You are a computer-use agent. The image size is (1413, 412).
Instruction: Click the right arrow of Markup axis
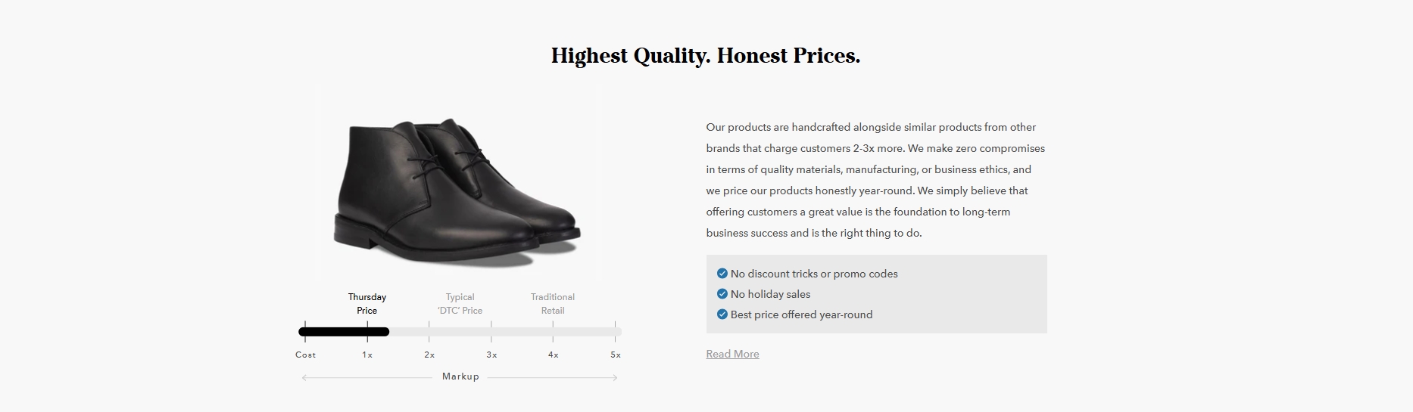(614, 377)
